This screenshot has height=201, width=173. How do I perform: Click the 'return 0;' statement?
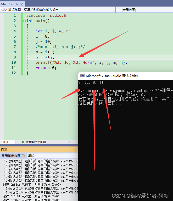(46, 68)
